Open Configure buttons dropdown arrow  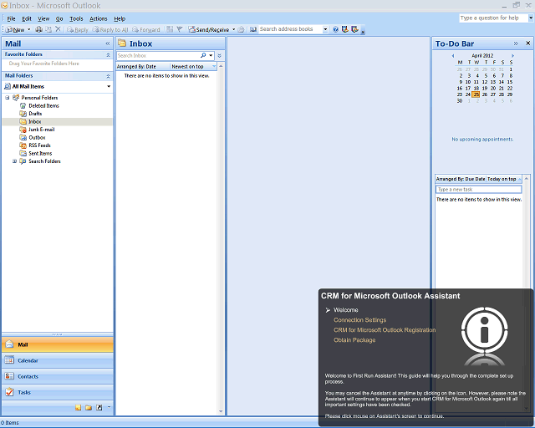pyautogui.click(x=110, y=407)
